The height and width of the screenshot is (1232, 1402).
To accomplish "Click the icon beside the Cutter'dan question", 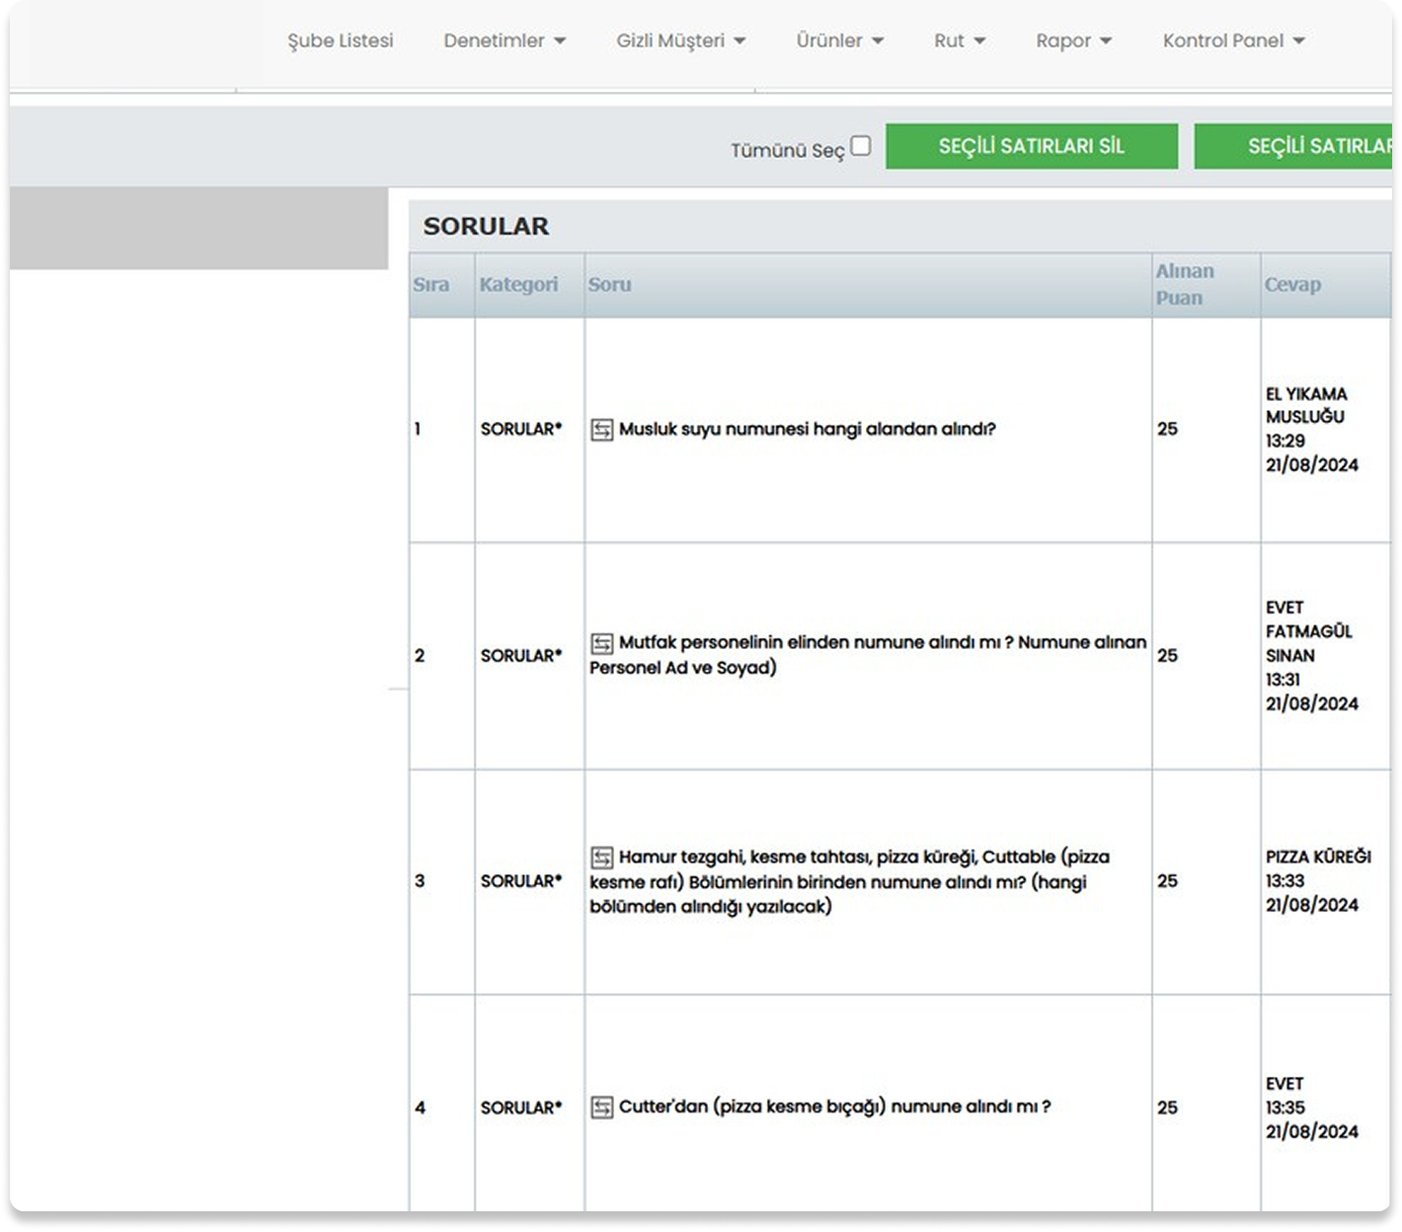I will click(601, 1108).
